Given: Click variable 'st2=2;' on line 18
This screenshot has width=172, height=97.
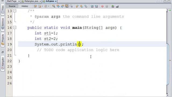Looking at the screenshot, I should [x=51, y=39].
